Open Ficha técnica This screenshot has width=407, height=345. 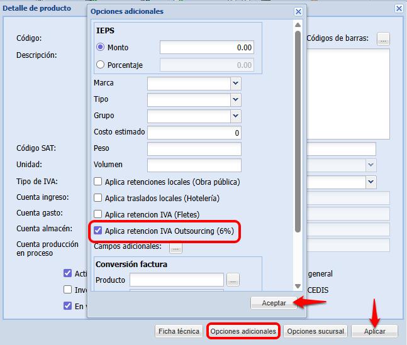tap(179, 331)
